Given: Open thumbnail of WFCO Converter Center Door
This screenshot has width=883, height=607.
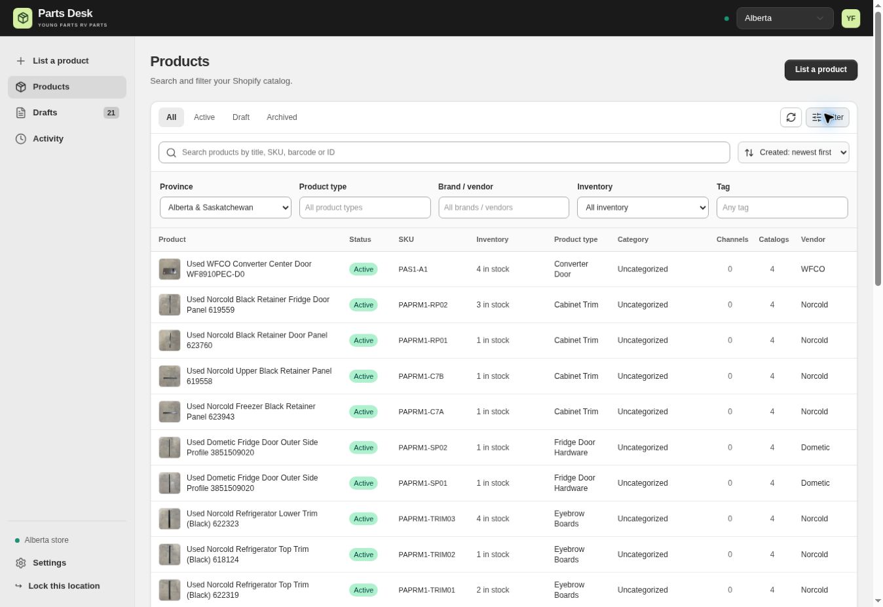Looking at the screenshot, I should click(170, 269).
